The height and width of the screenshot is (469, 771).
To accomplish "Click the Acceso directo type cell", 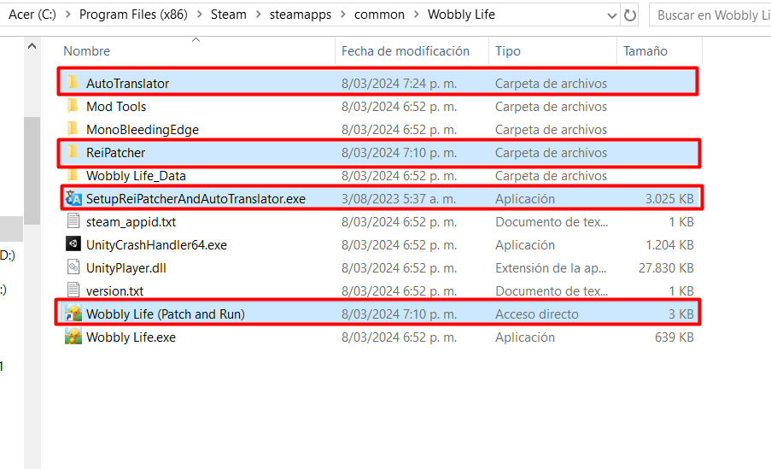I will [537, 314].
